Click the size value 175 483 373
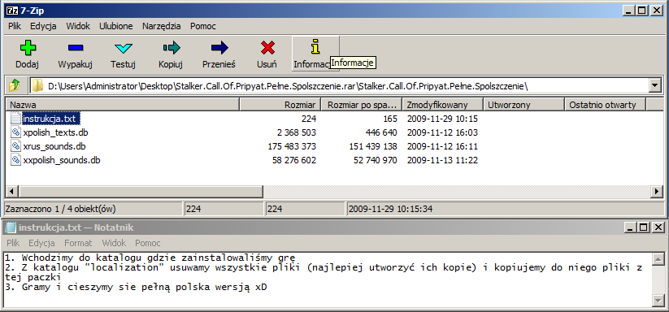Screen dimensions: 669x312 [x=292, y=146]
